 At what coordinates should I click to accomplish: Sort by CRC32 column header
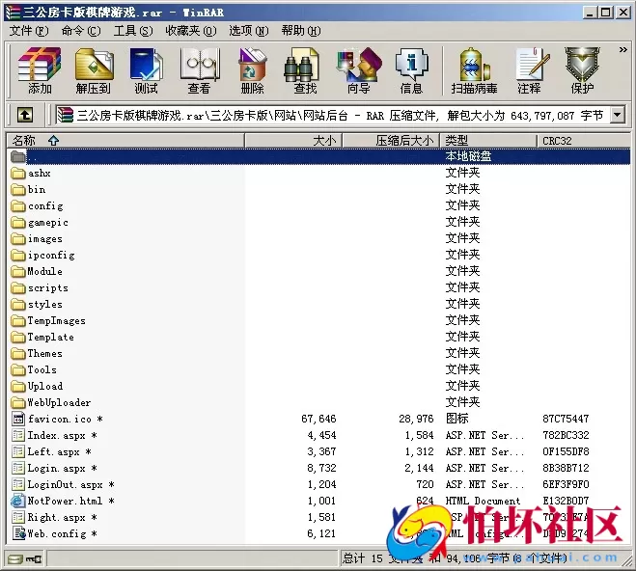(583, 141)
